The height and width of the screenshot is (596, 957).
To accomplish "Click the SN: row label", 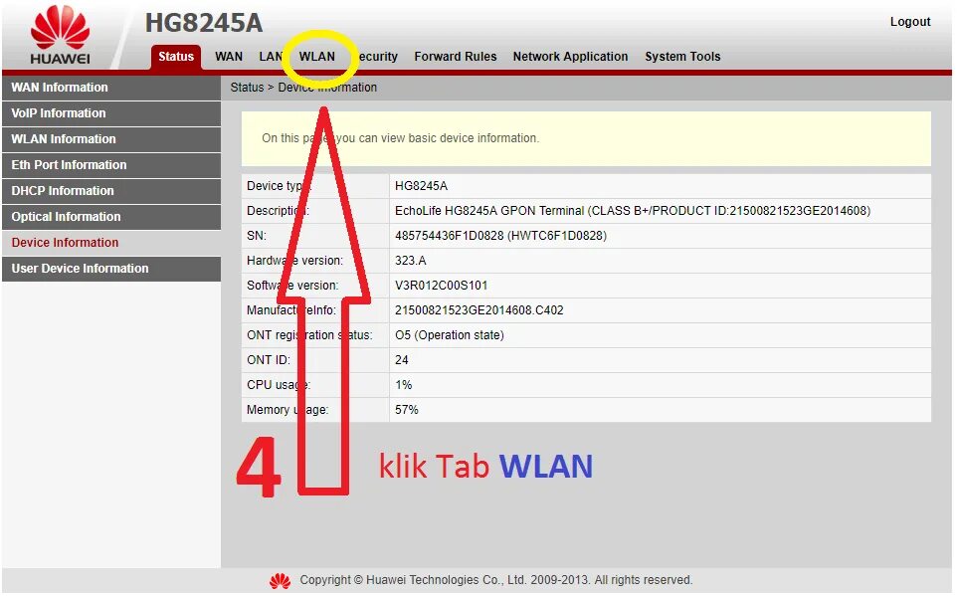I will coord(257,236).
